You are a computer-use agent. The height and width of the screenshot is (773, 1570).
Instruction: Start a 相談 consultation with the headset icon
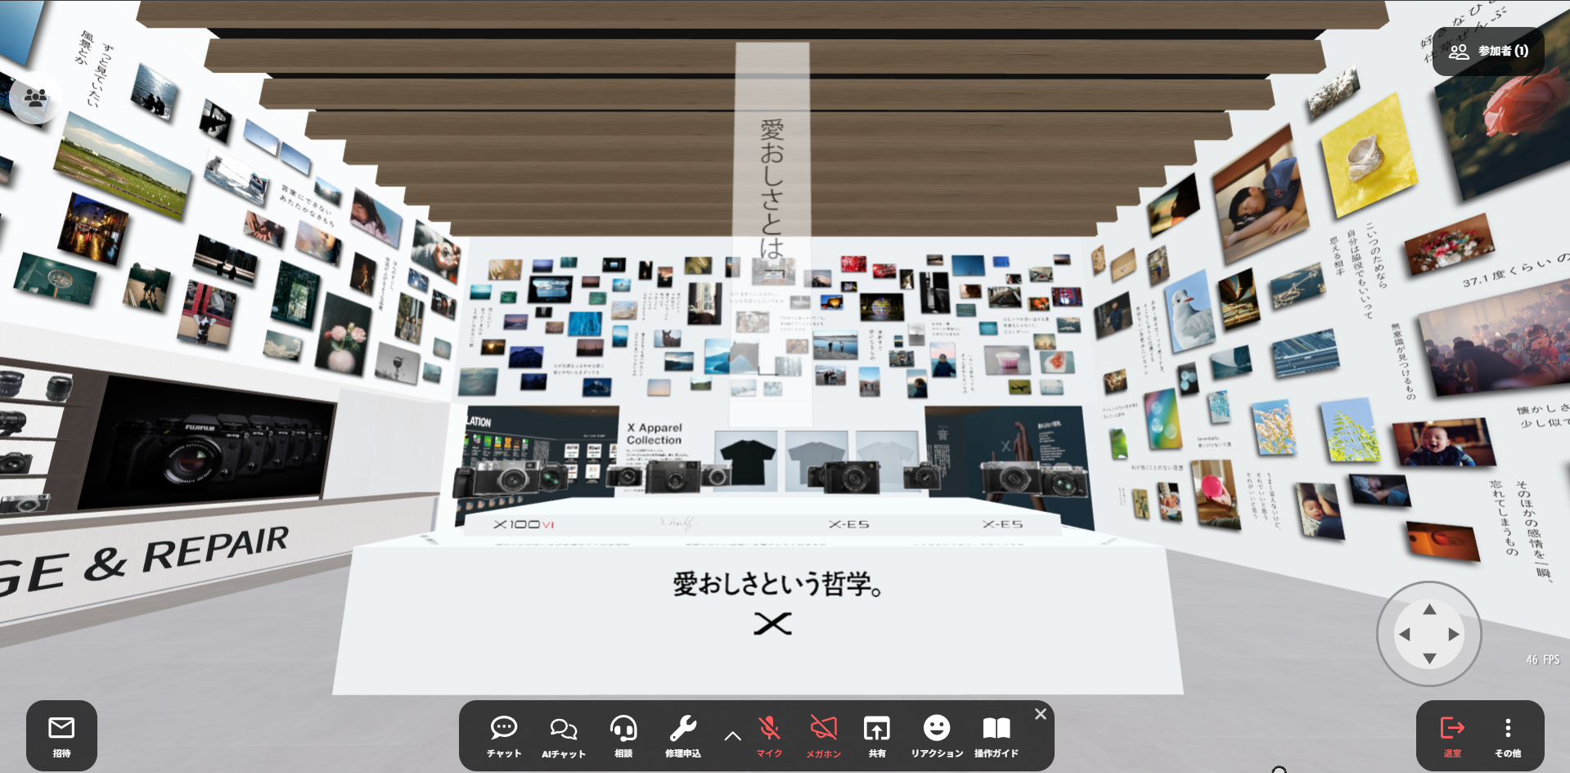click(x=623, y=736)
